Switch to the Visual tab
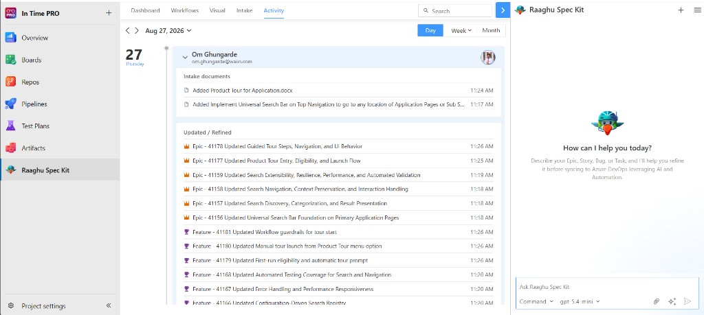 coord(217,10)
